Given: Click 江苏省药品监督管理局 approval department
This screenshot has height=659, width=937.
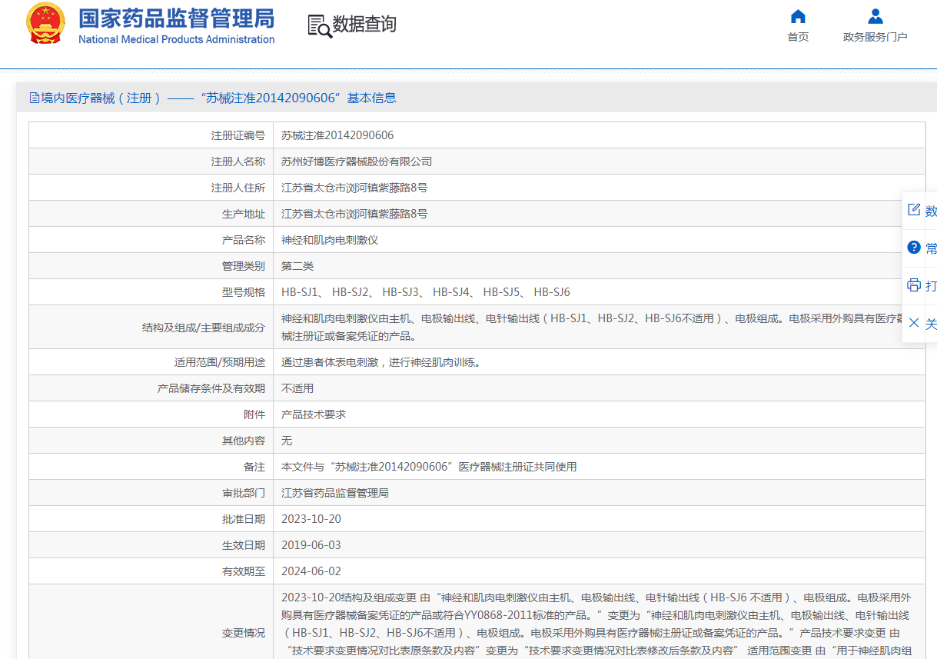Looking at the screenshot, I should coord(335,493).
